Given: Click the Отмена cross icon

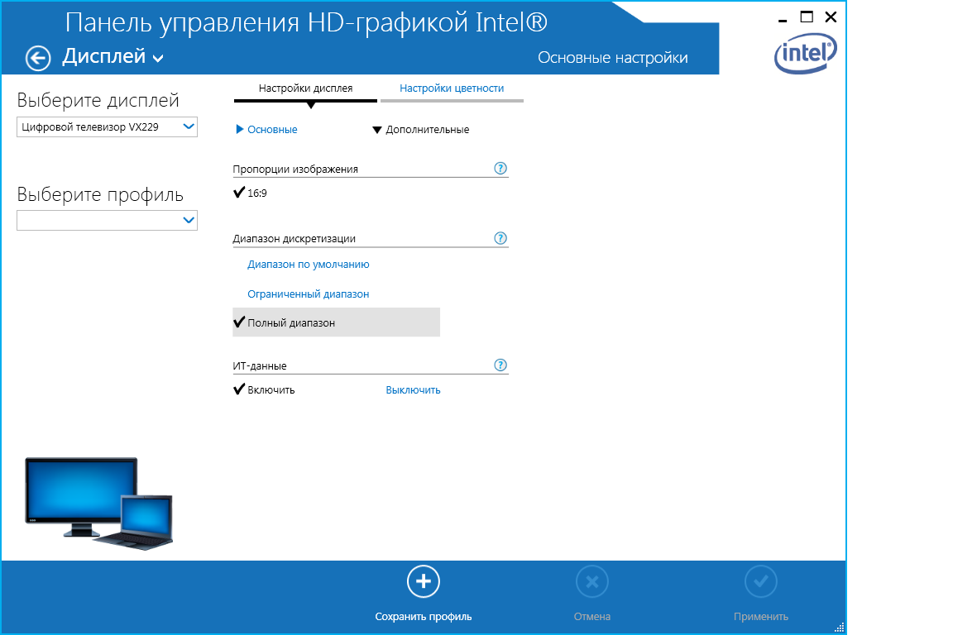Looking at the screenshot, I should [x=592, y=582].
